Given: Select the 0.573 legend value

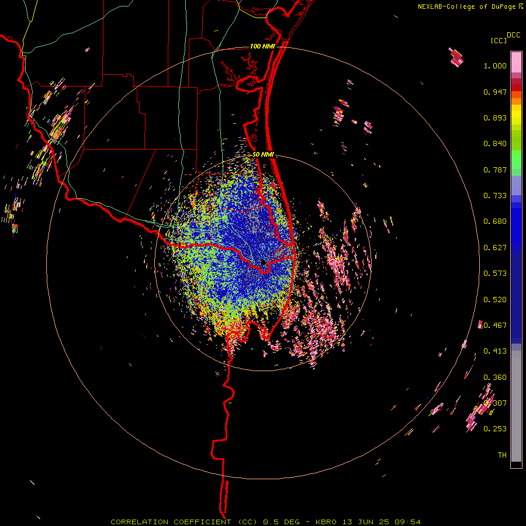Looking at the screenshot, I should click(x=495, y=274).
